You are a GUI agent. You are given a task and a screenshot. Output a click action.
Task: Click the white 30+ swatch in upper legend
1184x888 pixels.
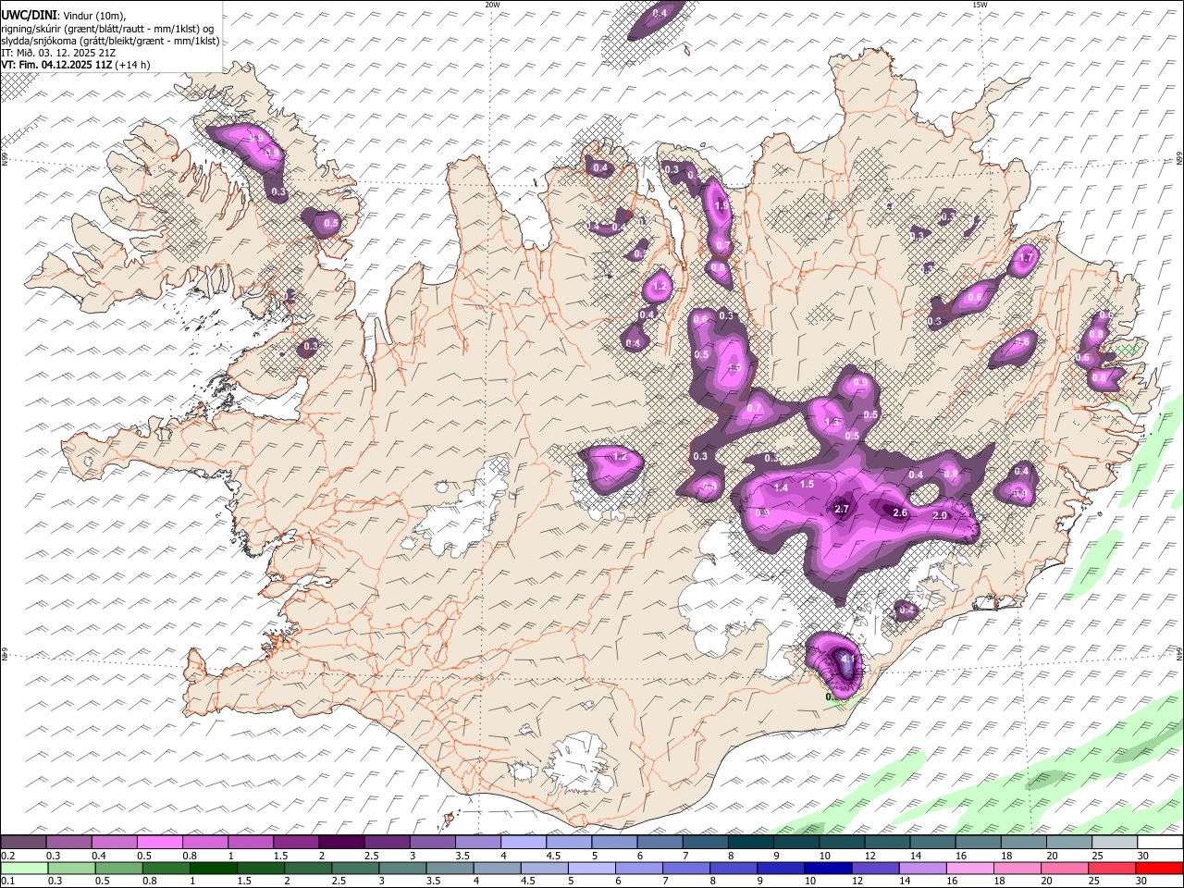click(1160, 842)
